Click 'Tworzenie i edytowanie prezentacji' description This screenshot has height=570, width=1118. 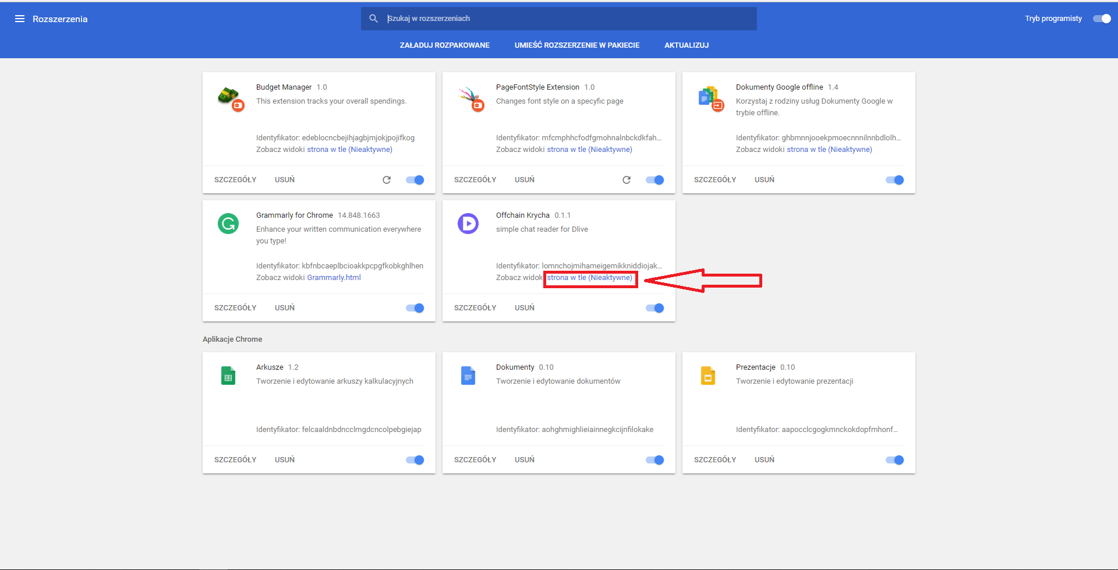pos(794,381)
